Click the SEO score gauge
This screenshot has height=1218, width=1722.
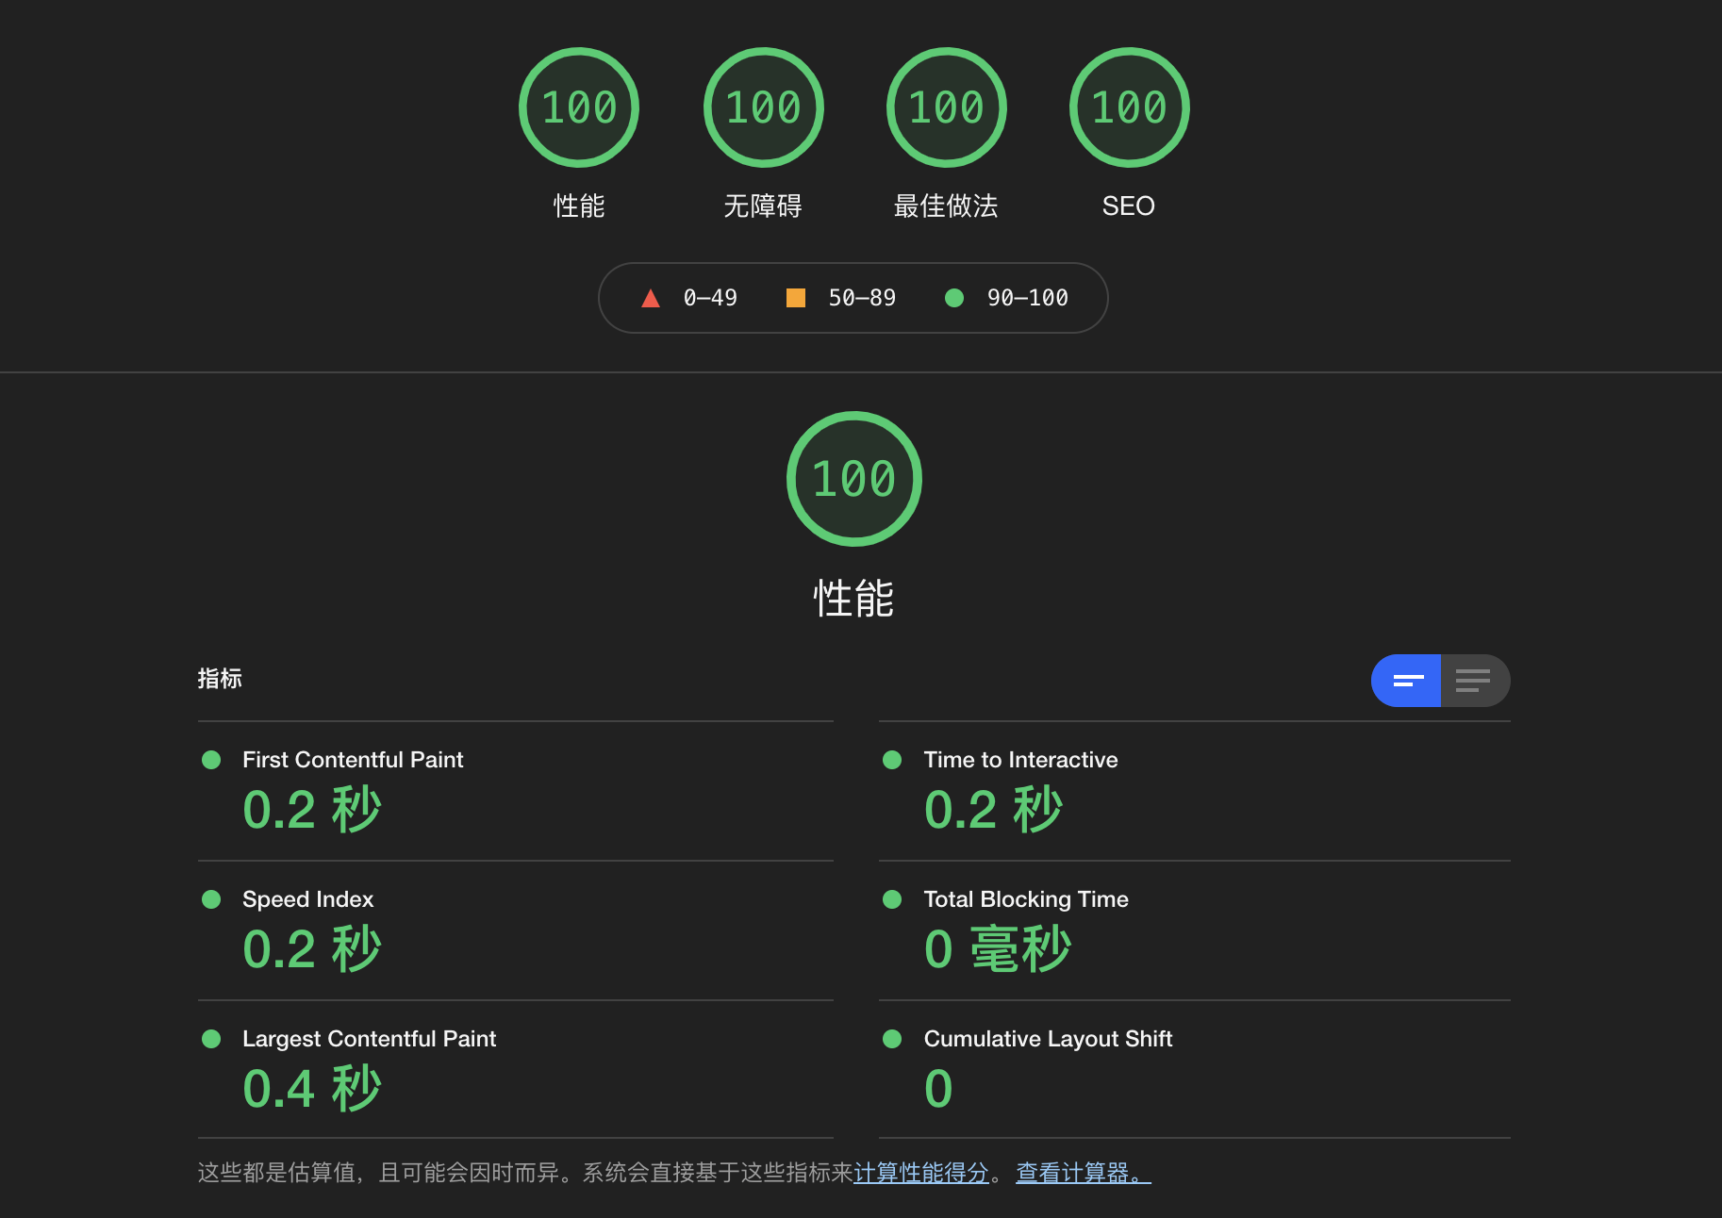pyautogui.click(x=1129, y=107)
